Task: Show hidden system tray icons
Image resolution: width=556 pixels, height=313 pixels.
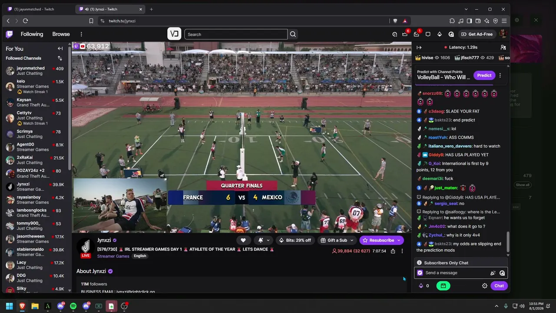Action: (x=496, y=306)
